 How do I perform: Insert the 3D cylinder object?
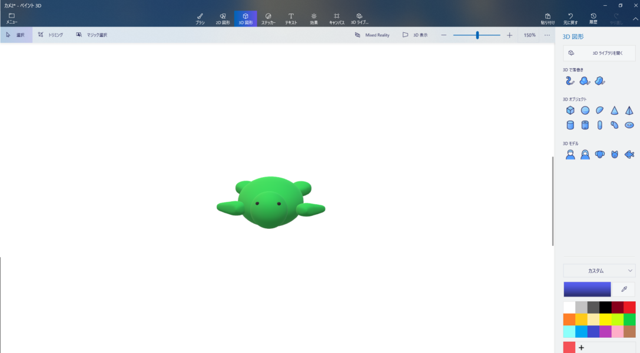pos(570,125)
